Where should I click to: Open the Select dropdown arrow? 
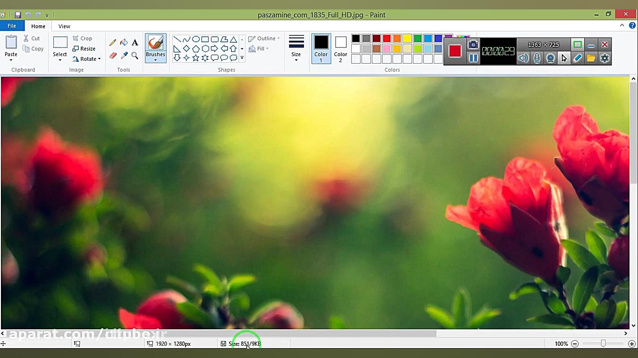coord(60,60)
